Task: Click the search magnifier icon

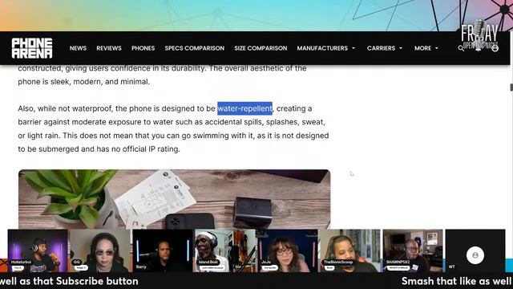Action: point(461,48)
